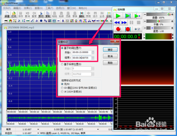
Task: Click the triangle fade effect icon
Action: pos(32,21)
